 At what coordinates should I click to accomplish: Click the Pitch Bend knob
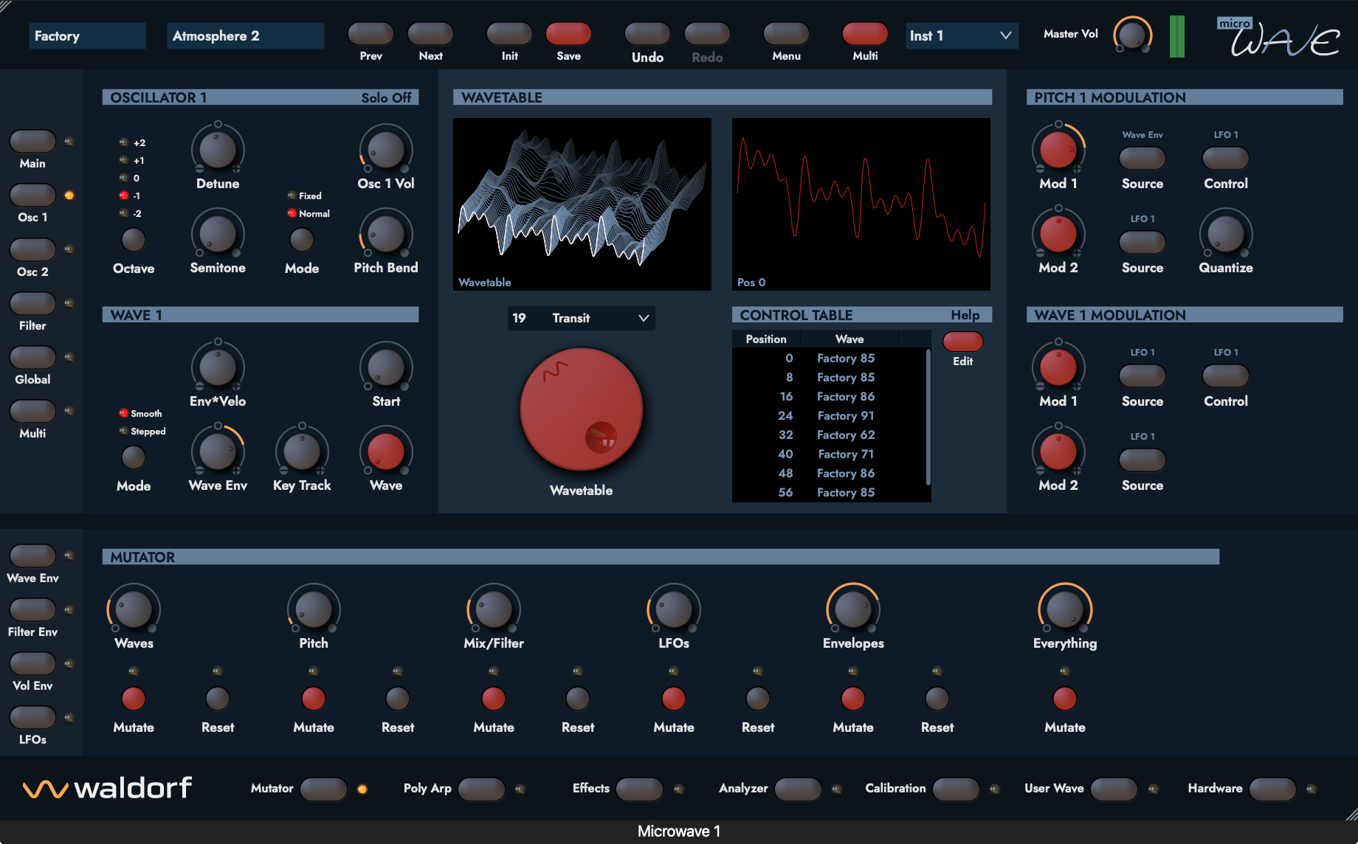tap(386, 235)
